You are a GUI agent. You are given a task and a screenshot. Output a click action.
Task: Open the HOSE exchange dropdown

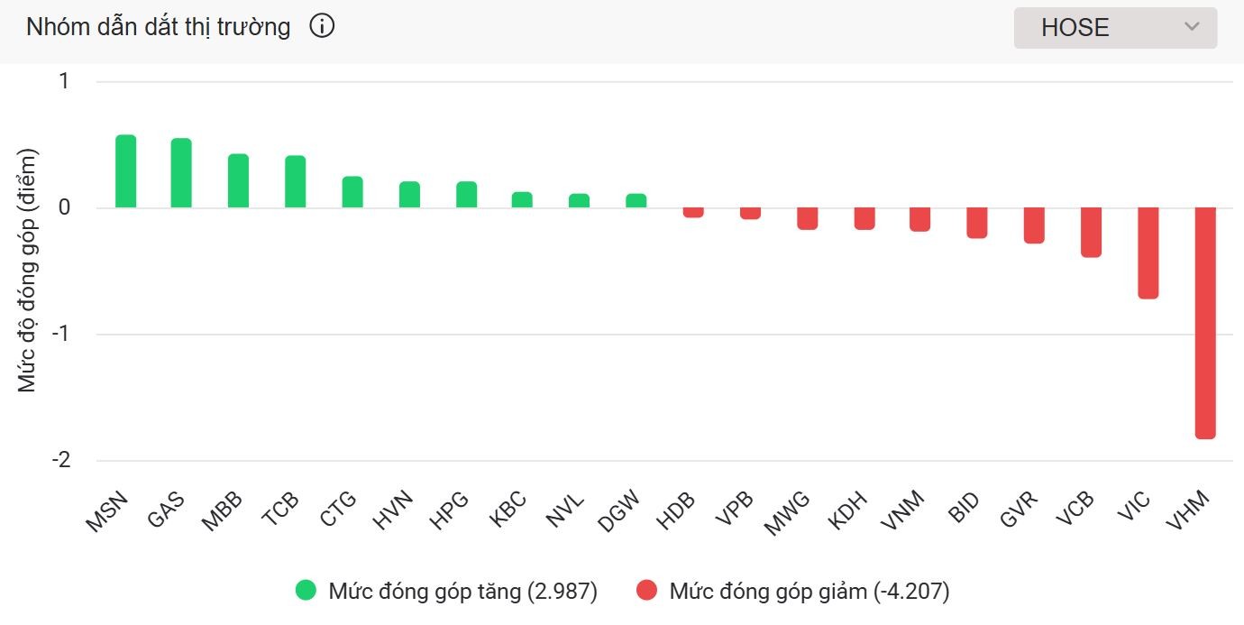point(1114,28)
